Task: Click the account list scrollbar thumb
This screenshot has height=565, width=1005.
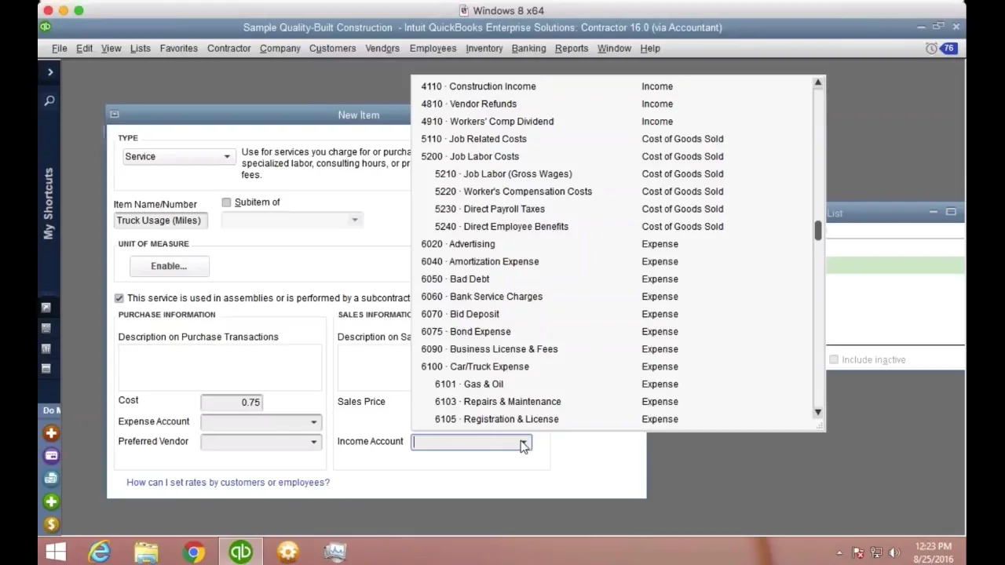Action: [x=818, y=231]
